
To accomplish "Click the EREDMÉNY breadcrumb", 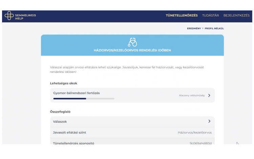I will tap(194, 28).
